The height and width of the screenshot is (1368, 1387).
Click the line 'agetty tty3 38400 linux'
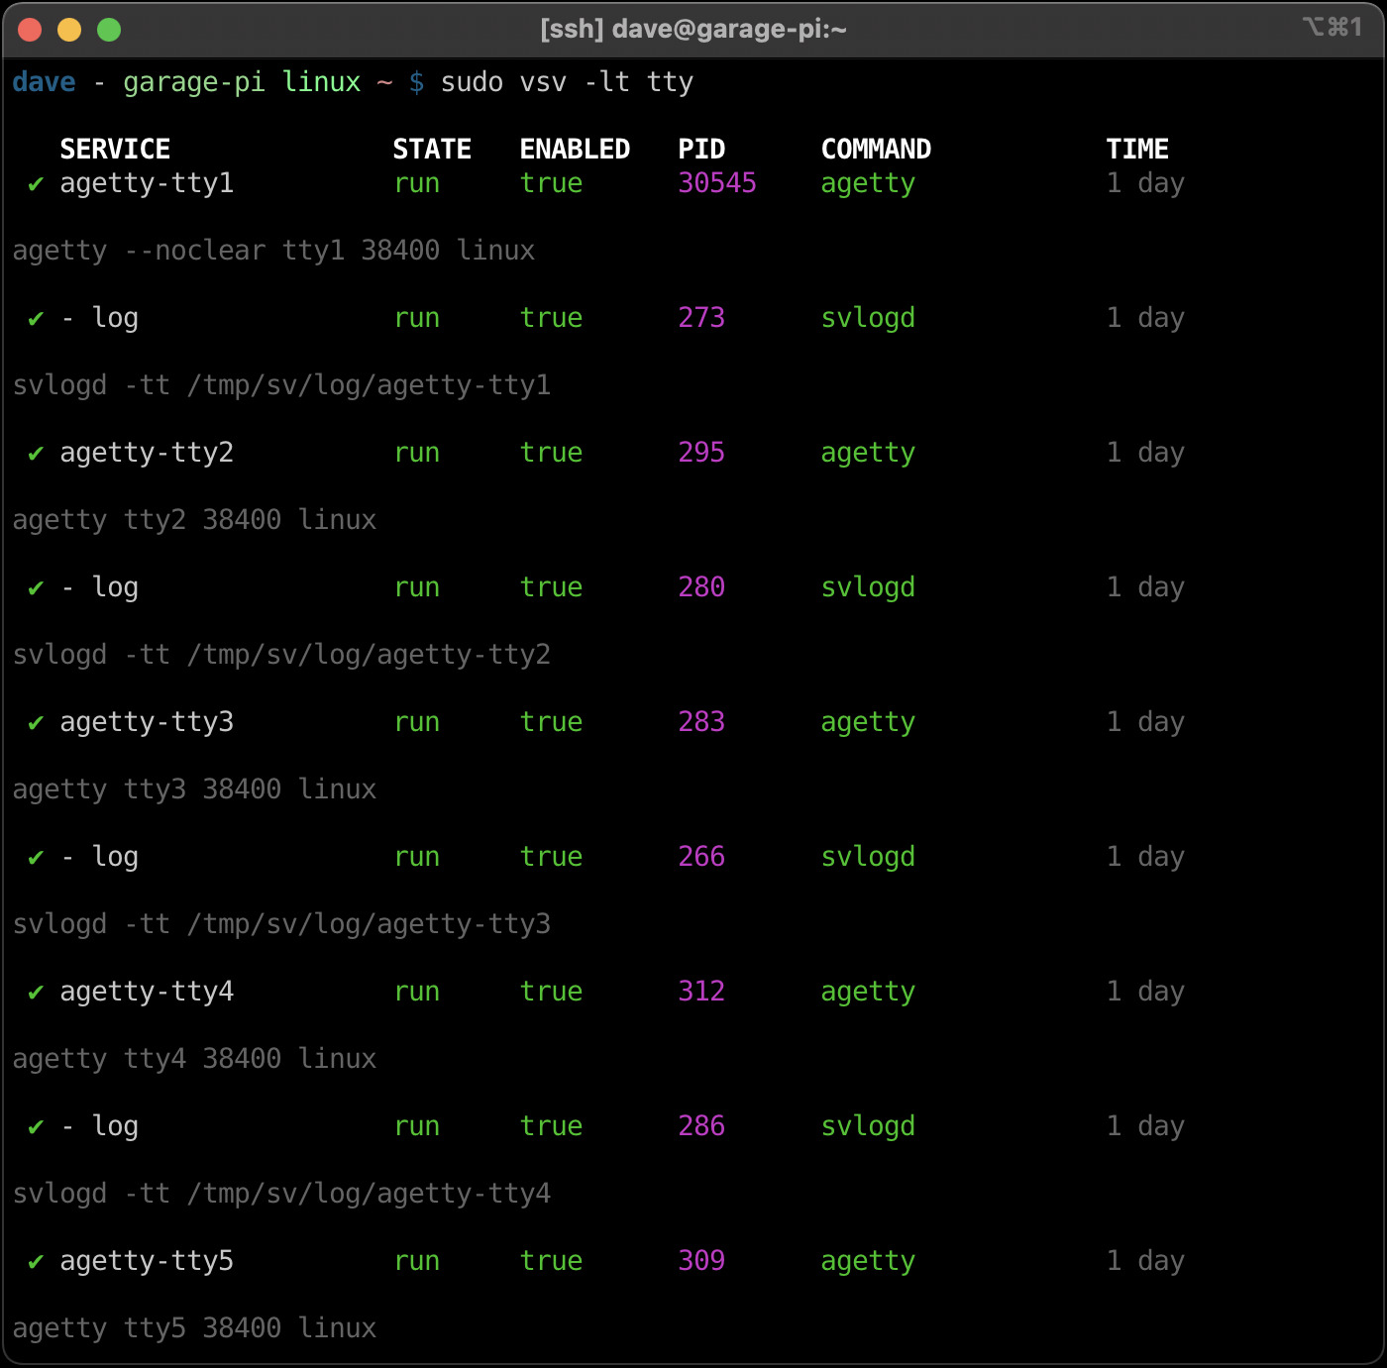click(x=194, y=790)
